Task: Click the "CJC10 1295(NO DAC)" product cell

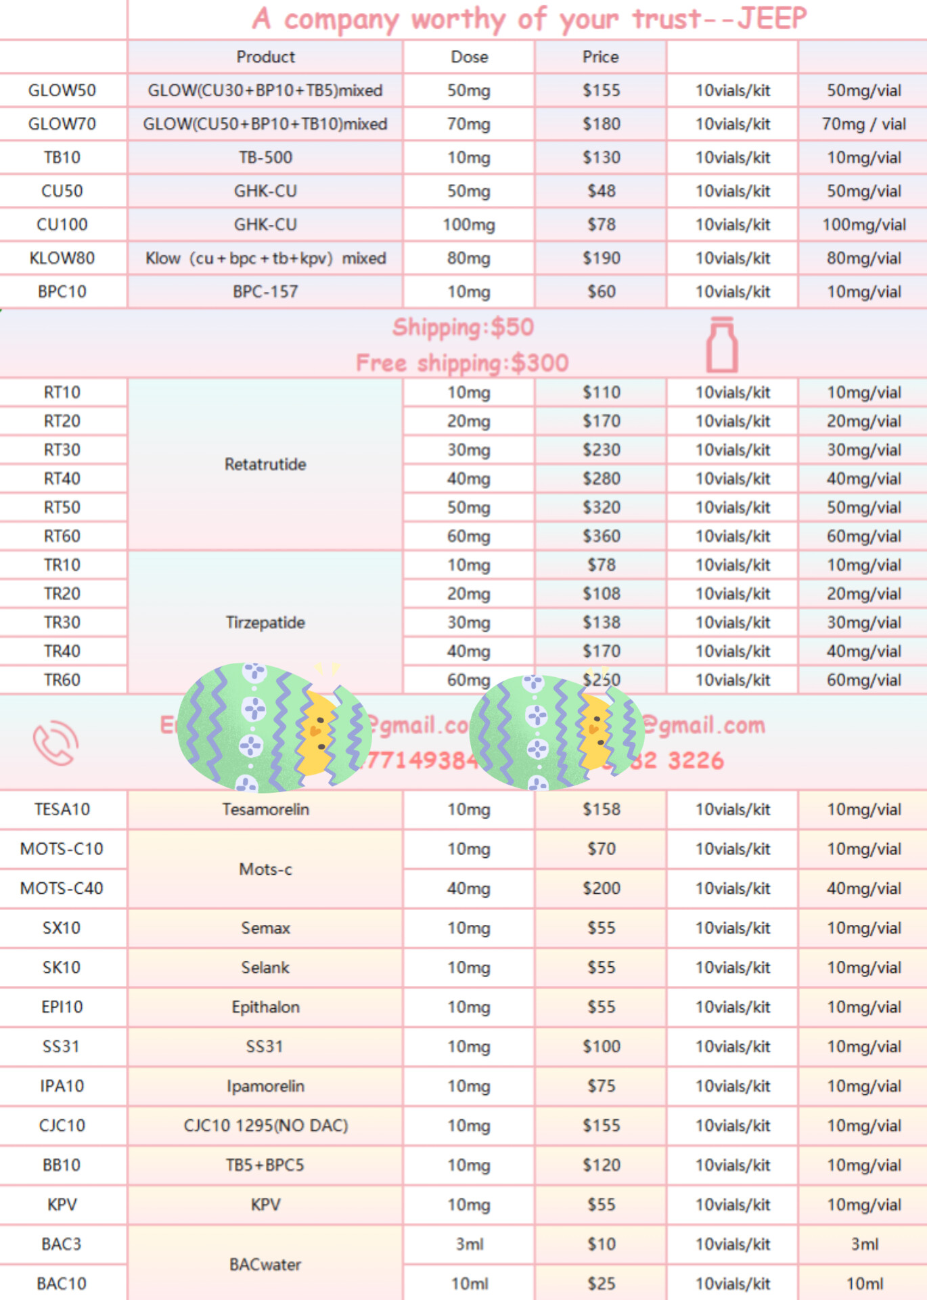Action: (265, 1126)
